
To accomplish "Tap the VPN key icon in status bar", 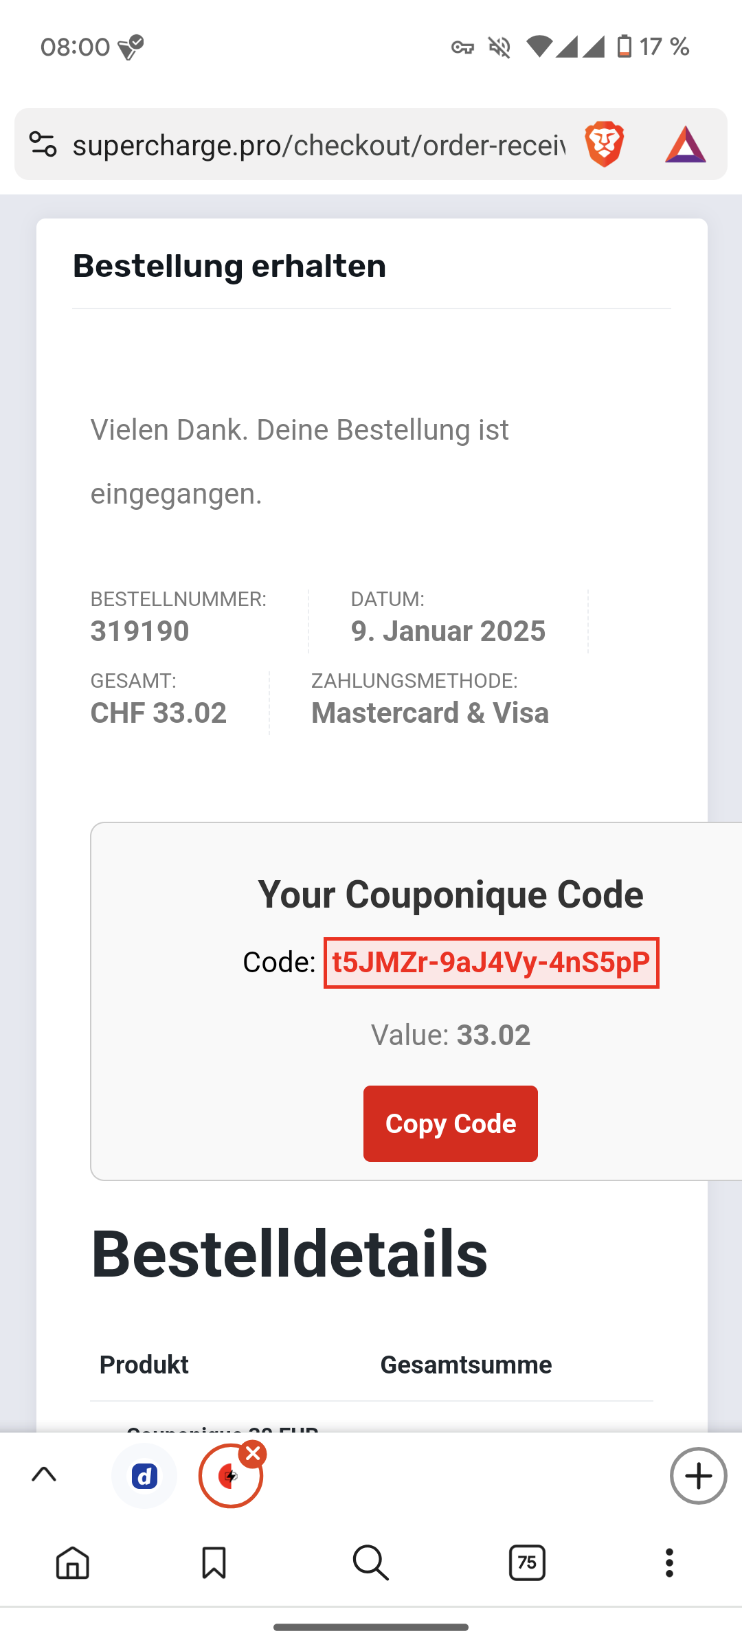I will pos(462,47).
